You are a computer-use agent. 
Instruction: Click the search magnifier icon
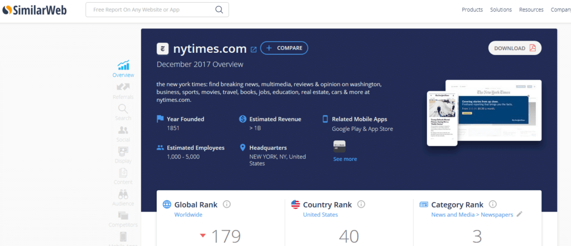219,10
